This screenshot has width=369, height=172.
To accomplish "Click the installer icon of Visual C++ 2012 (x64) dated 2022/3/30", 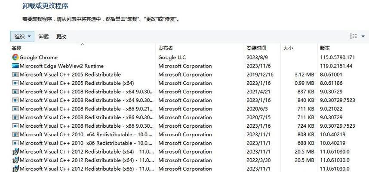I will click(15, 160).
